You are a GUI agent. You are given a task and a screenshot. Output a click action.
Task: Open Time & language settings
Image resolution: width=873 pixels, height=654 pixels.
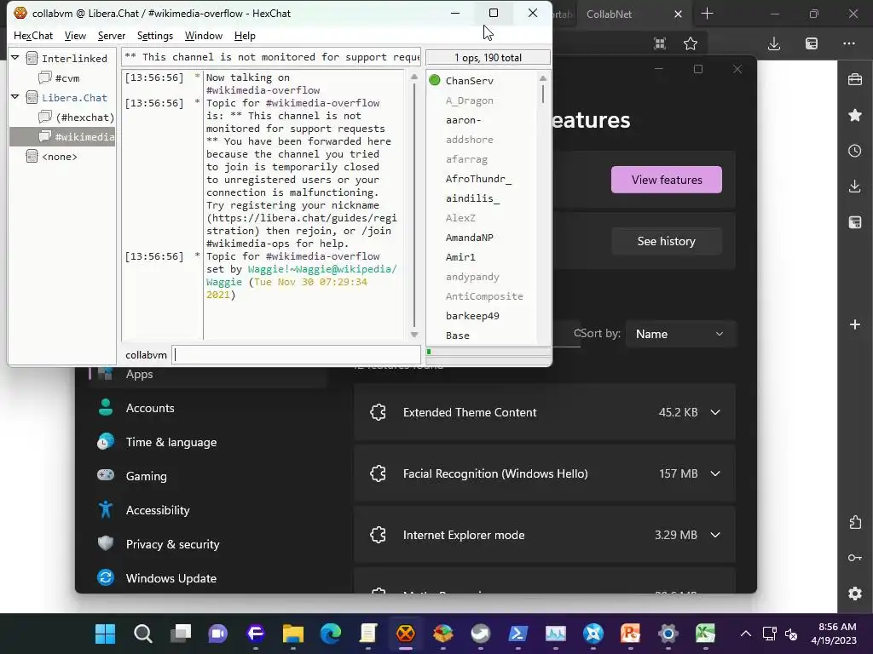(x=171, y=442)
